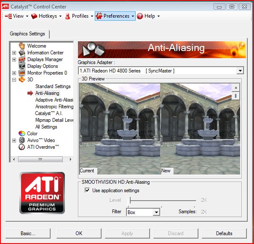Click the Welcome hand icon
Viewport: 254px width, 244px height.
(x=22, y=46)
